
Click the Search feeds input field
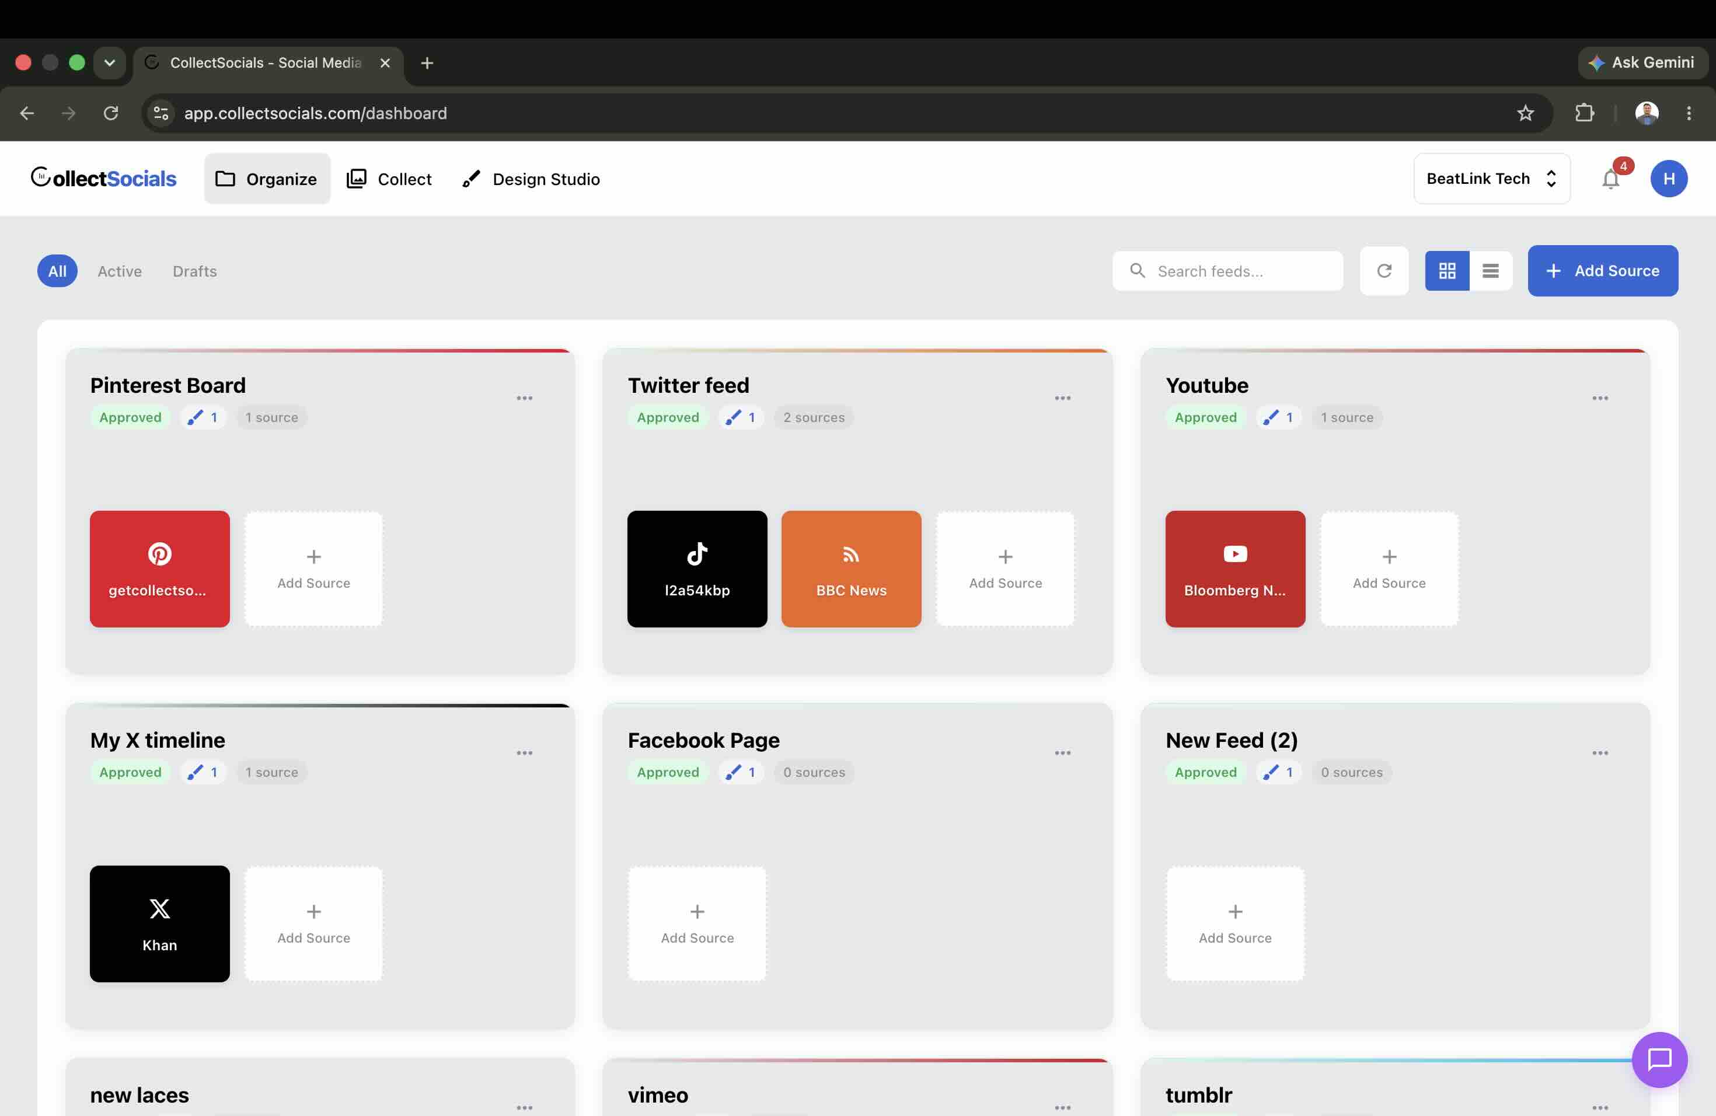(x=1228, y=271)
